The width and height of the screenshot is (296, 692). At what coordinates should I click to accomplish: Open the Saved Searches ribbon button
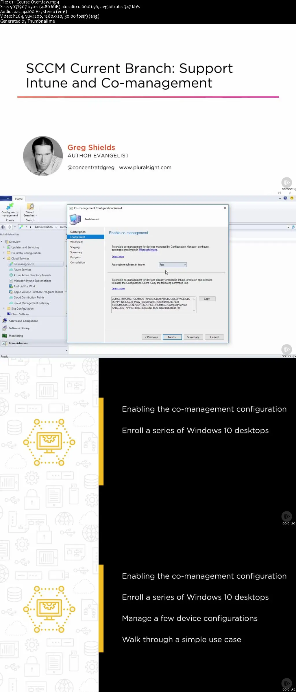click(30, 210)
